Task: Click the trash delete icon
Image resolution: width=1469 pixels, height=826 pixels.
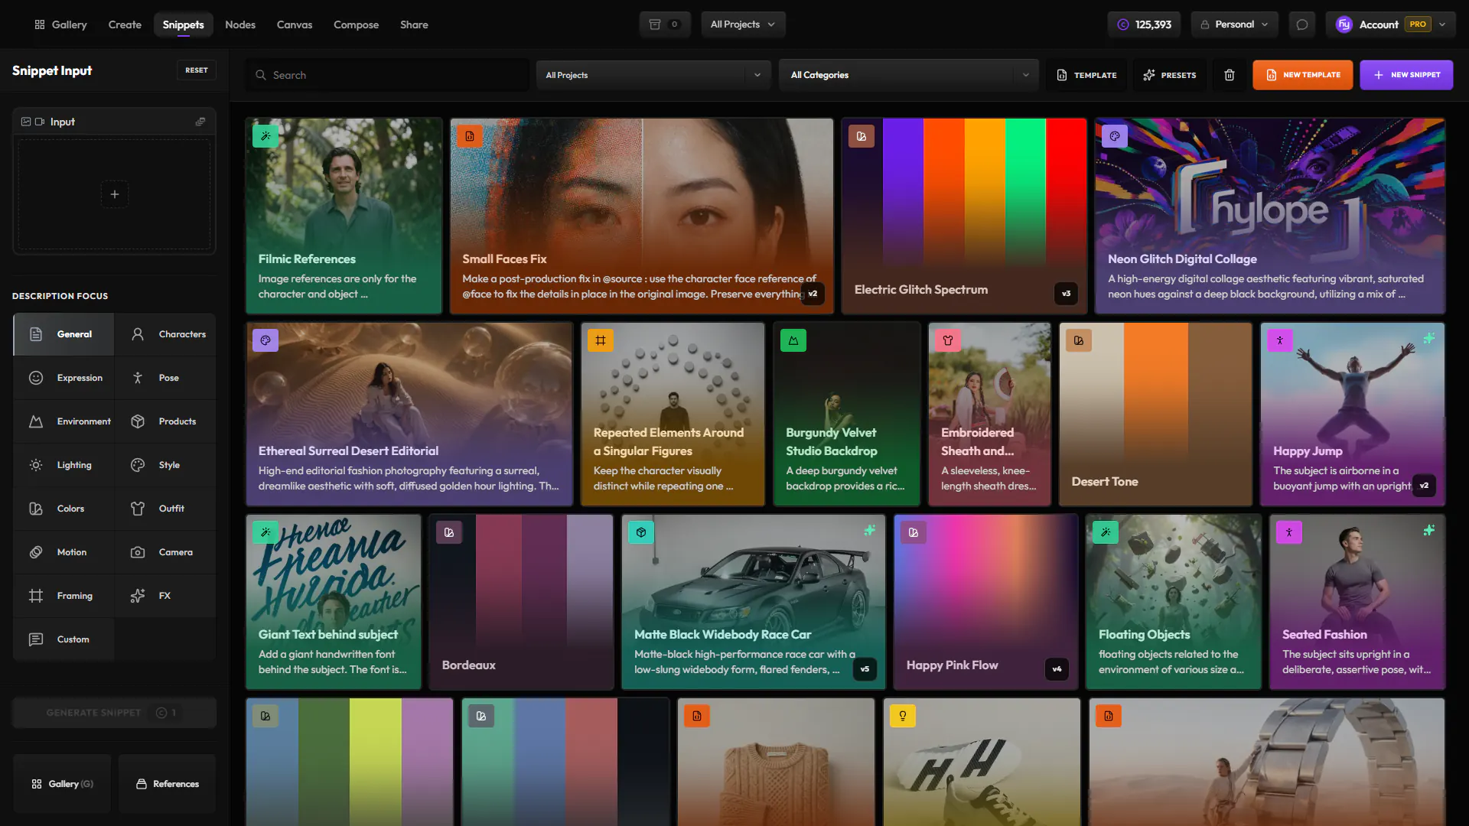Action: tap(1230, 75)
